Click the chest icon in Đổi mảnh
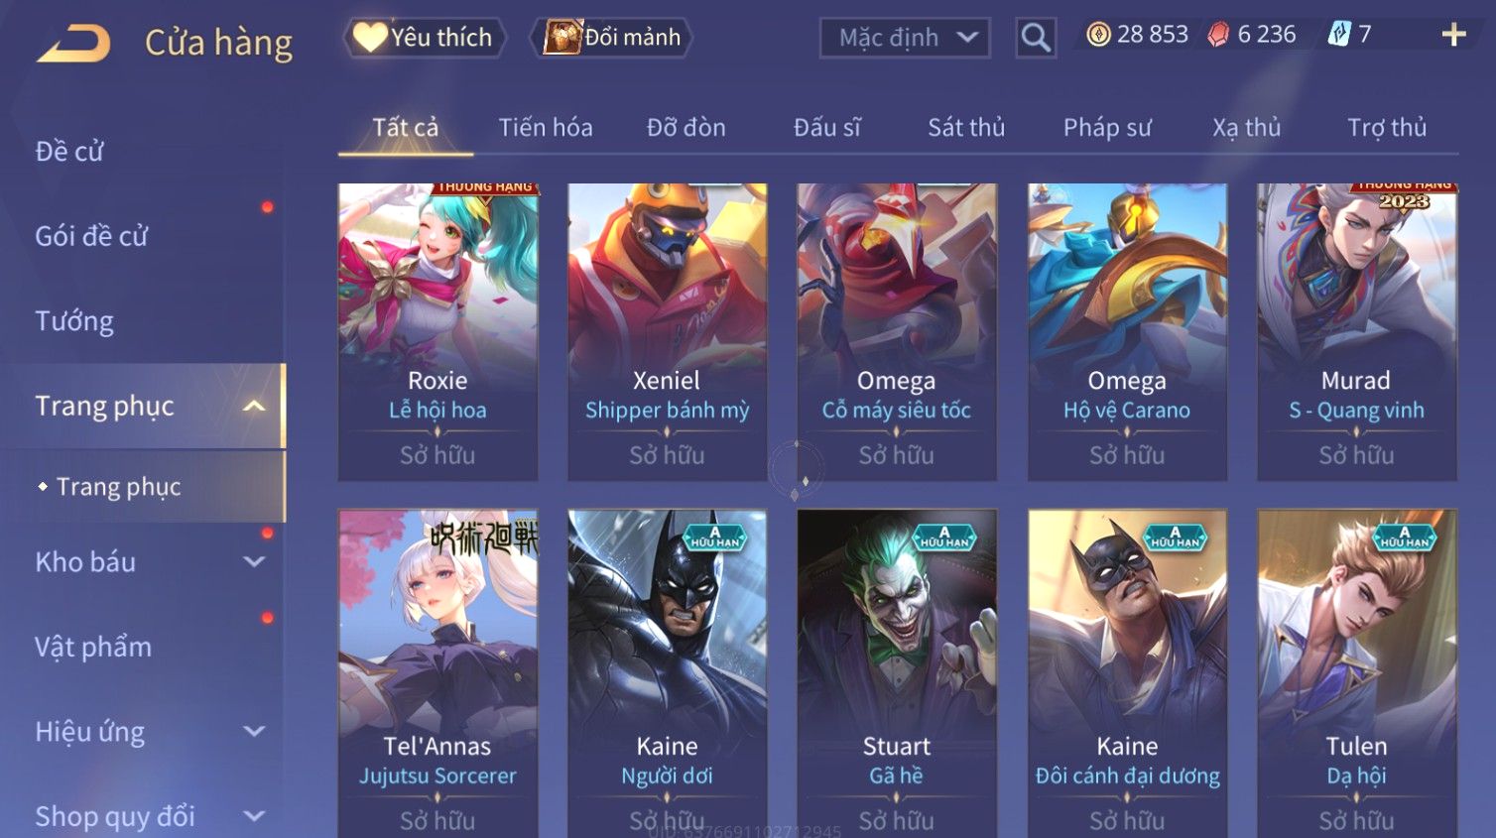 tap(561, 37)
